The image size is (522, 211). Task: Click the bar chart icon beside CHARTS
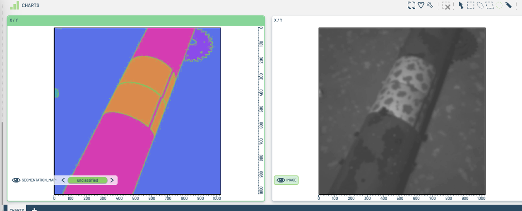pyautogui.click(x=14, y=5)
